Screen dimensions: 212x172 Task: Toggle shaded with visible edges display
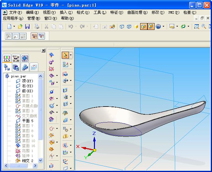coord(143,26)
